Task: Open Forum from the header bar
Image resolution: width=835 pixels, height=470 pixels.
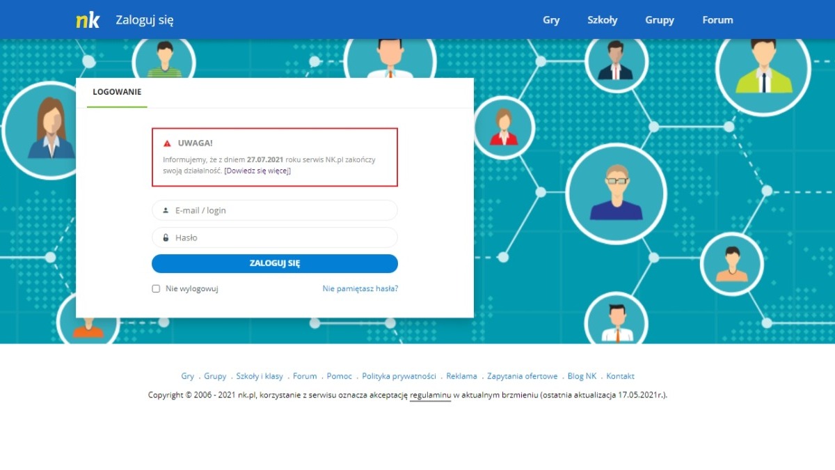Action: pyautogui.click(x=717, y=20)
